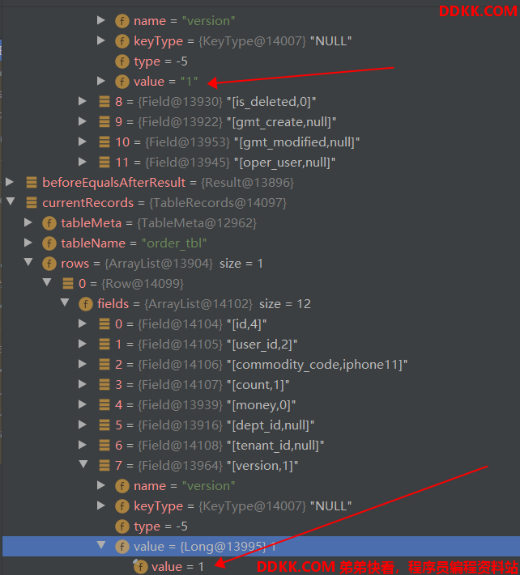Viewport: 520px width, 575px height.
Task: Collapse the Row@14099 entry
Action: pos(47,282)
